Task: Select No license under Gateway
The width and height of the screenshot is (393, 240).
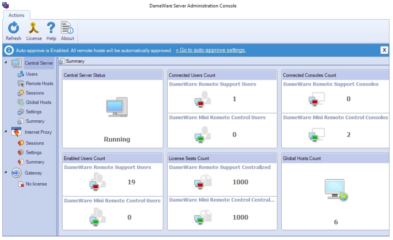Action: 36,184
